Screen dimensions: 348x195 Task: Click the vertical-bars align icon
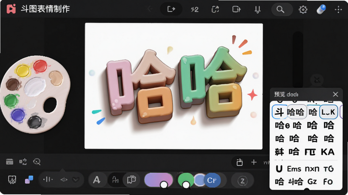[x=48, y=179]
